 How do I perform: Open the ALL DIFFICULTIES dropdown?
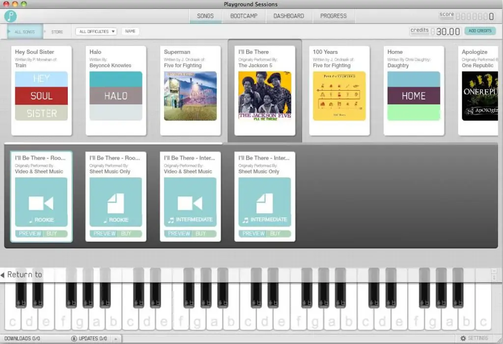click(96, 31)
